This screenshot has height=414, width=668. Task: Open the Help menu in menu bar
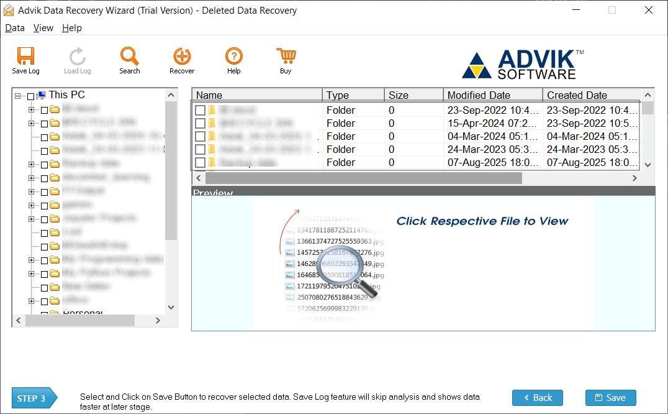click(71, 28)
